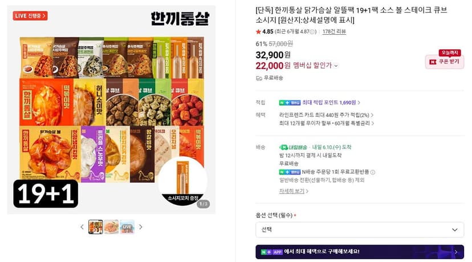
Task: Click the arrow on the APP banner
Action: click(456, 252)
